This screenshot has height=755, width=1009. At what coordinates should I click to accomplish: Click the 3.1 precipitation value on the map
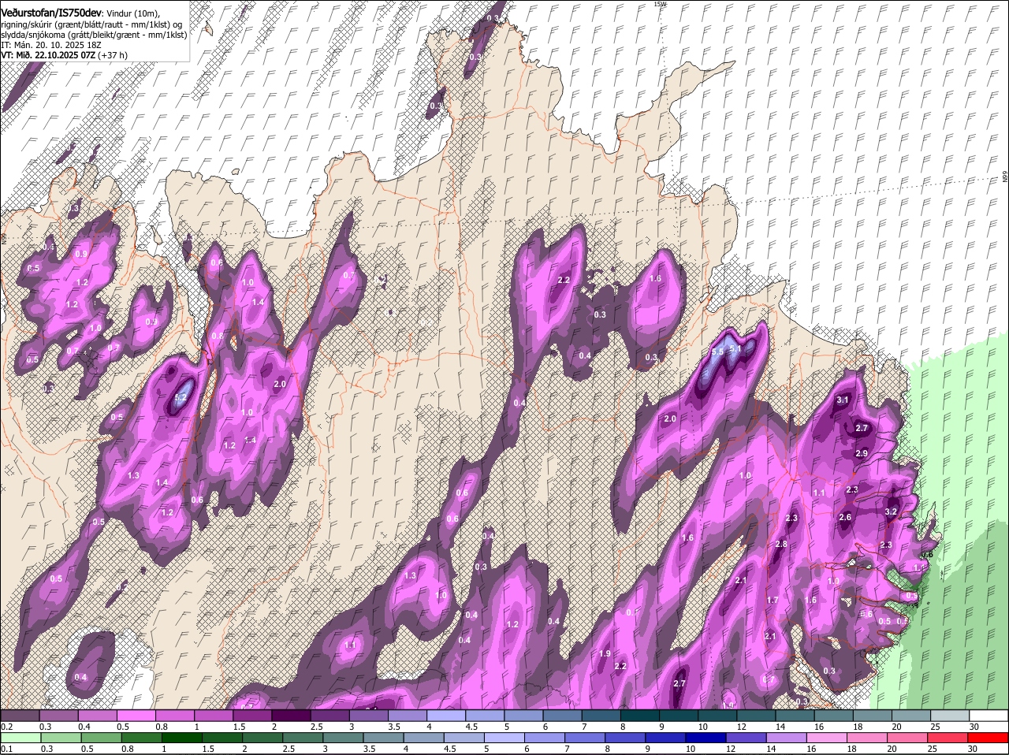843,400
